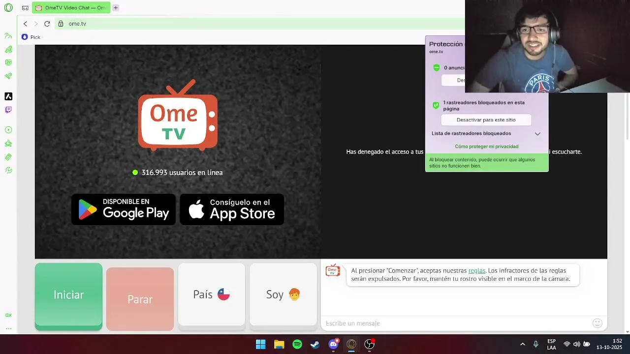Screen dimensions: 630x354
Task: Click the green shield tracker icon
Action: 436,105
